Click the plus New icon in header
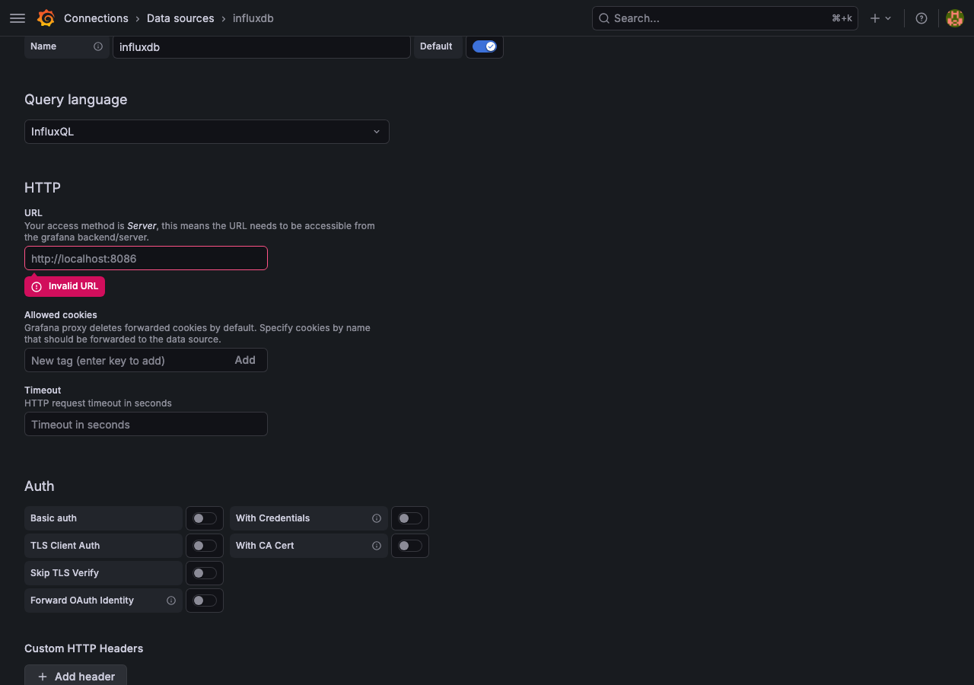The image size is (974, 685). (x=875, y=18)
